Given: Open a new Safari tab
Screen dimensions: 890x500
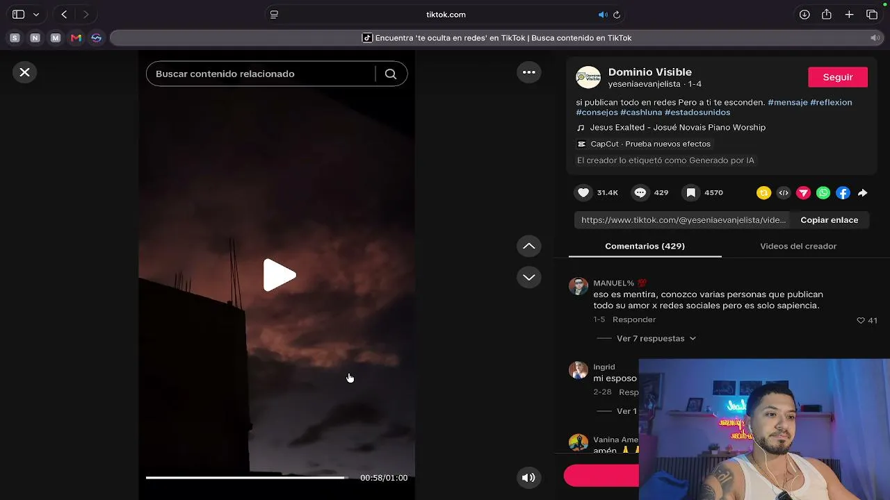Looking at the screenshot, I should [x=849, y=15].
